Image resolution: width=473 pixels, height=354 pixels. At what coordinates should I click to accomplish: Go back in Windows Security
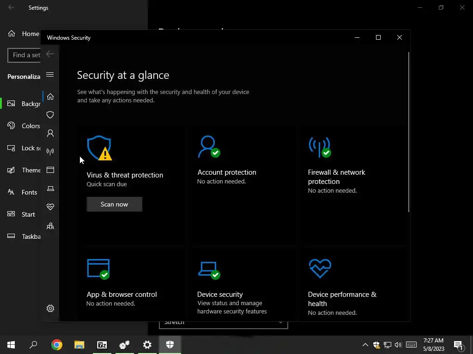[50, 54]
